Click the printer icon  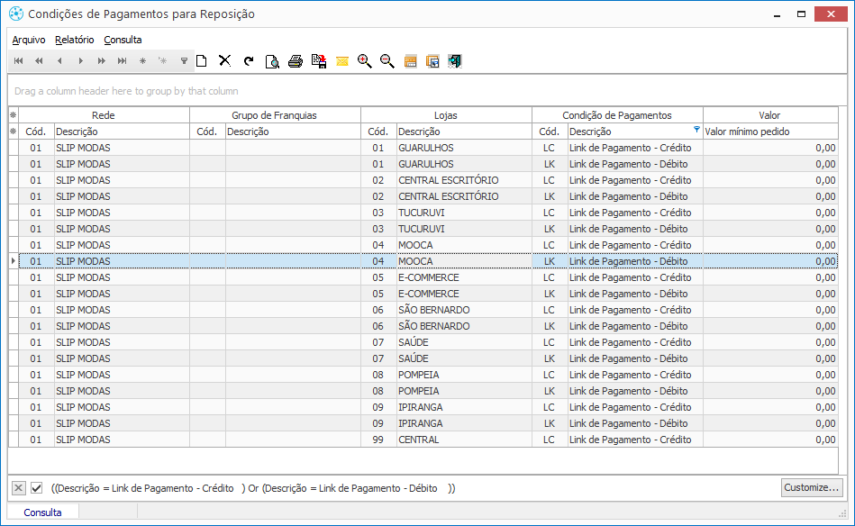296,61
